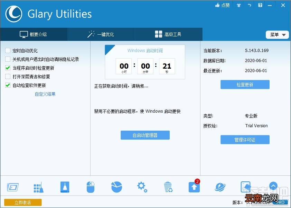The height and width of the screenshot is (208, 291).
Task: Click the mouse context menu manager icon
Action: [x=91, y=187]
